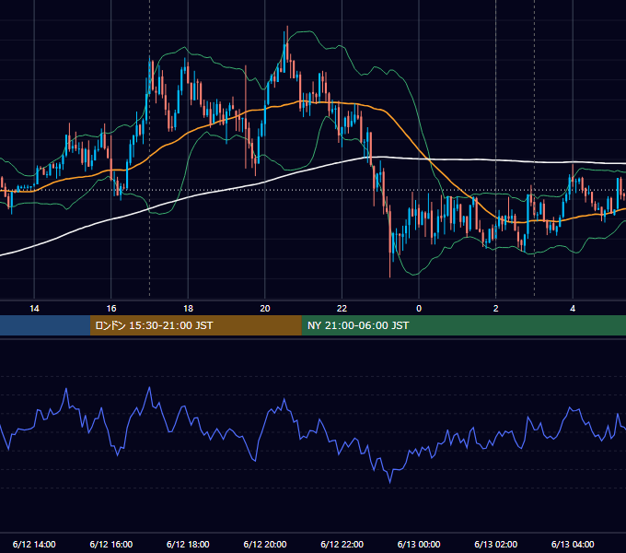Click the oscillator's lowest trough near 6/12 23:00
This screenshot has width=626, height=553.
click(x=389, y=481)
